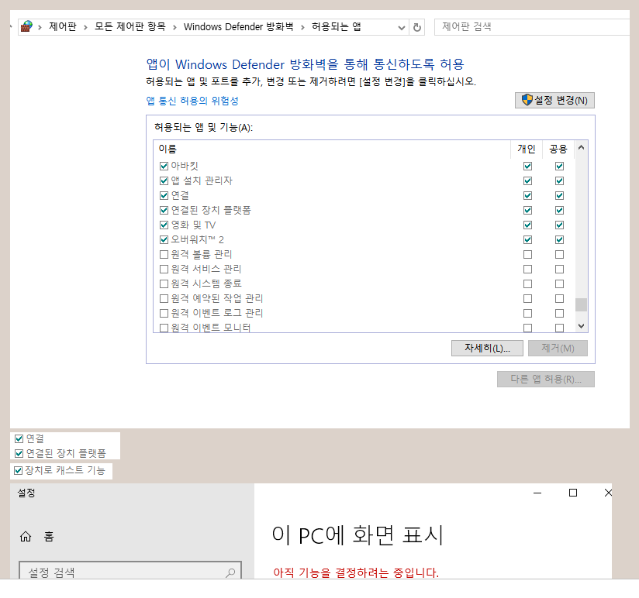Image resolution: width=639 pixels, height=598 pixels.
Task: Toggle 연결된 장치 플랫폼 checkbox in lower snippet
Action: (x=19, y=453)
